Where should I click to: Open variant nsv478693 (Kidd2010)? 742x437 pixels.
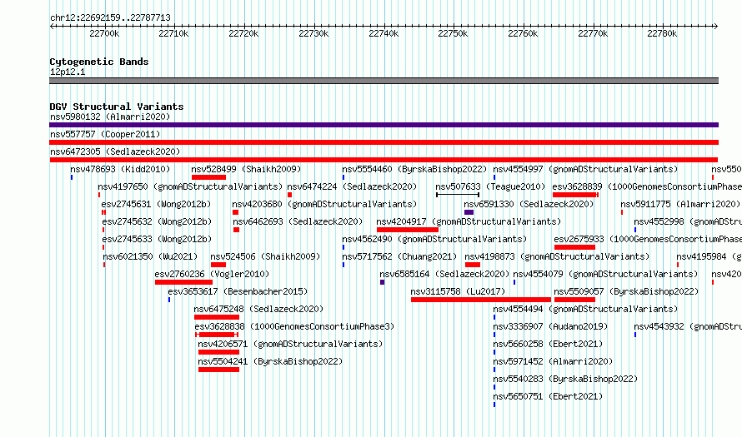[120, 169]
